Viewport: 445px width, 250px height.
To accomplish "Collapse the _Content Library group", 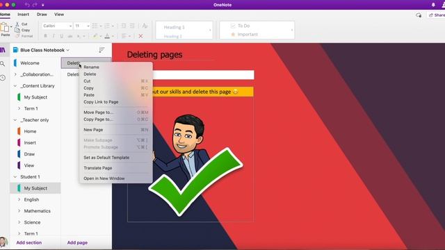I will coord(15,85).
